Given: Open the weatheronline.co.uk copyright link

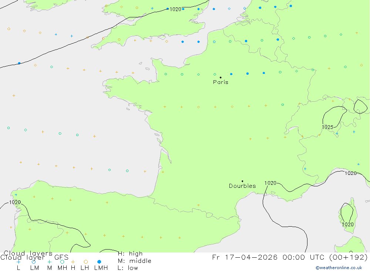Looking at the screenshot, I should tap(339, 268).
